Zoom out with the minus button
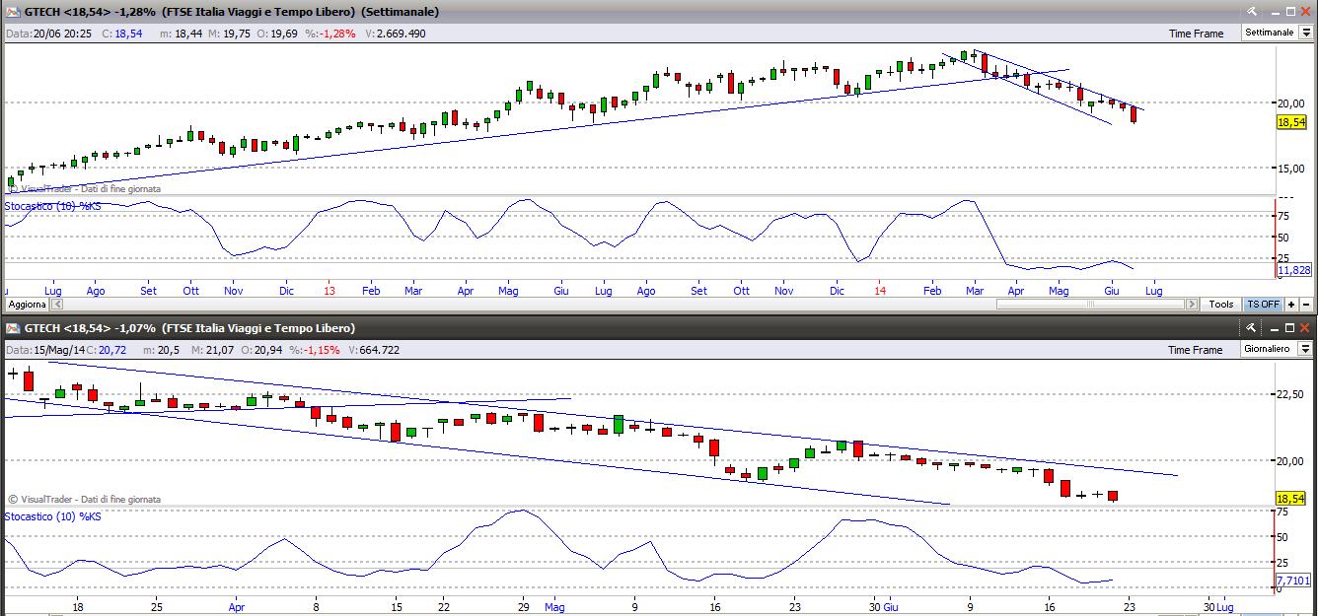This screenshot has height=616, width=1318. [x=1305, y=305]
